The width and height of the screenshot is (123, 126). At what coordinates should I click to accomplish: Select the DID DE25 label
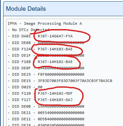[21, 74]
